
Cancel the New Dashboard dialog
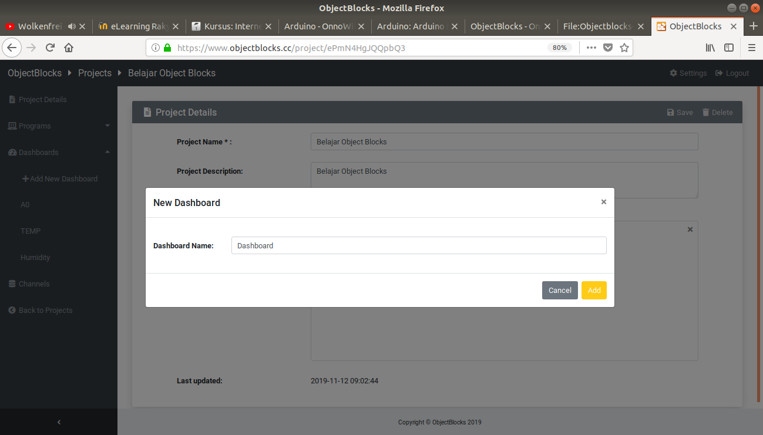coord(559,291)
